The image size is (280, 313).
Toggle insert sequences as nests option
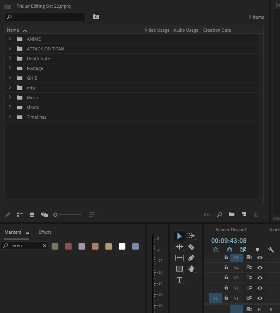point(216,250)
